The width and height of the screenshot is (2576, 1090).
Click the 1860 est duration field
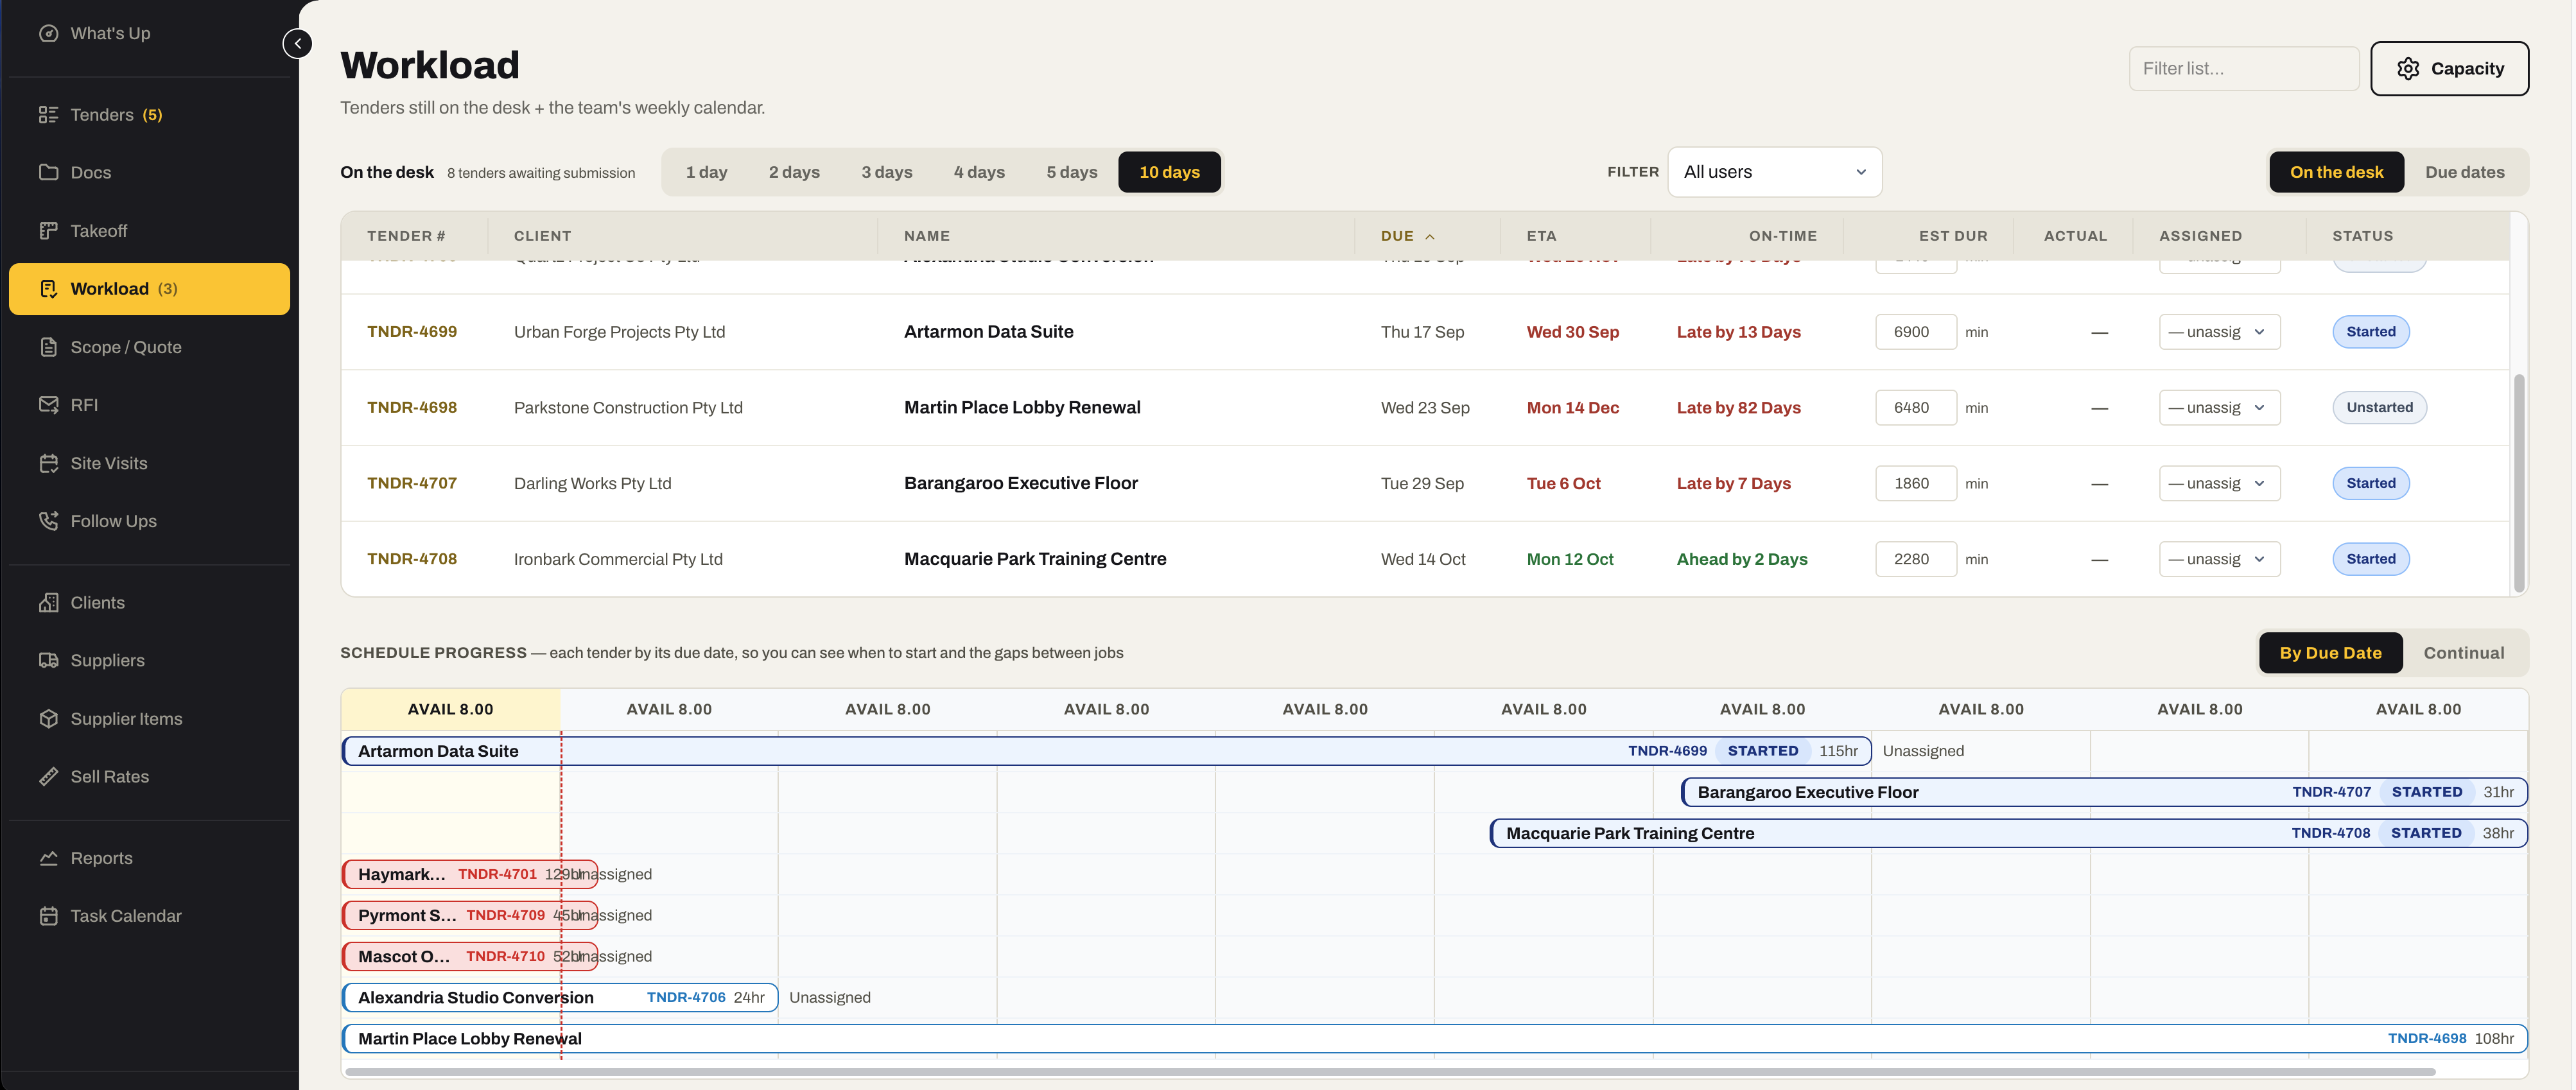(x=1915, y=484)
